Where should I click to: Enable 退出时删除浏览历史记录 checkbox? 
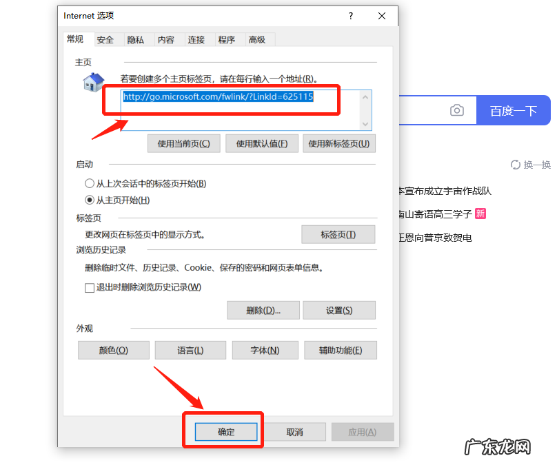pos(89,287)
